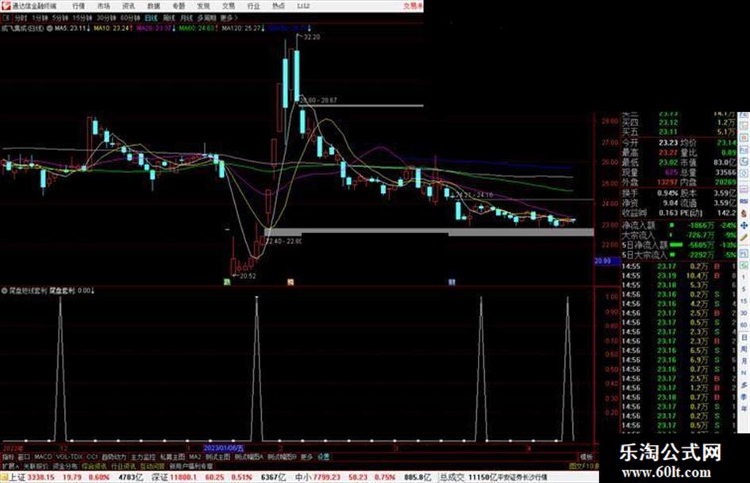Click the blue event marker below the chart

tap(452, 282)
